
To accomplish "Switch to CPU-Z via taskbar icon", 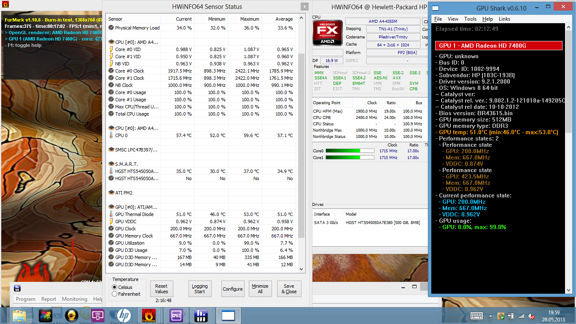I will tap(175, 316).
